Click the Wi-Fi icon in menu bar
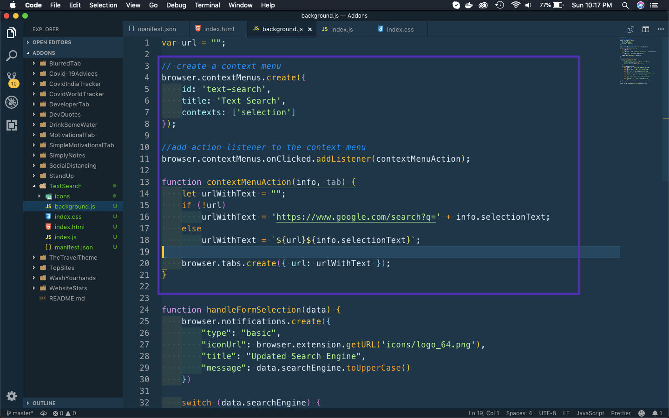669x418 pixels. point(515,5)
